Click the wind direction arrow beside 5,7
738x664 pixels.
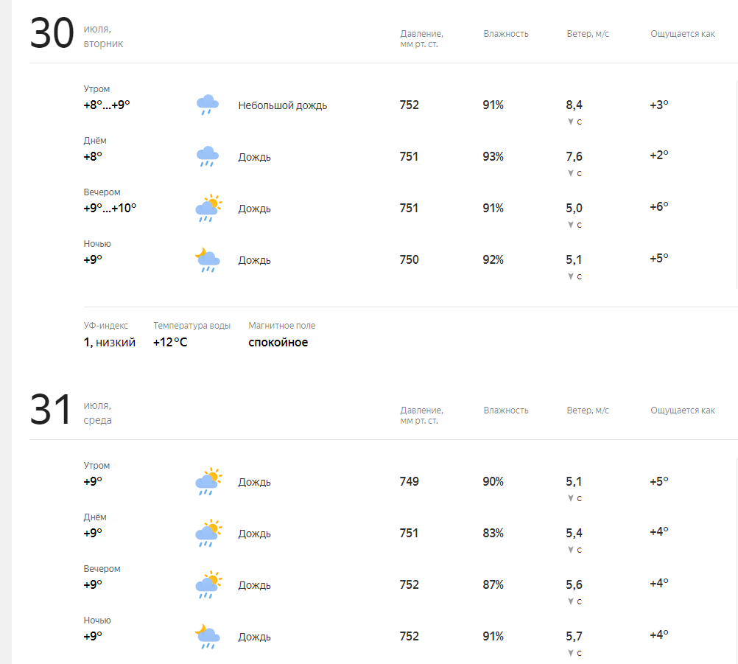pos(571,653)
